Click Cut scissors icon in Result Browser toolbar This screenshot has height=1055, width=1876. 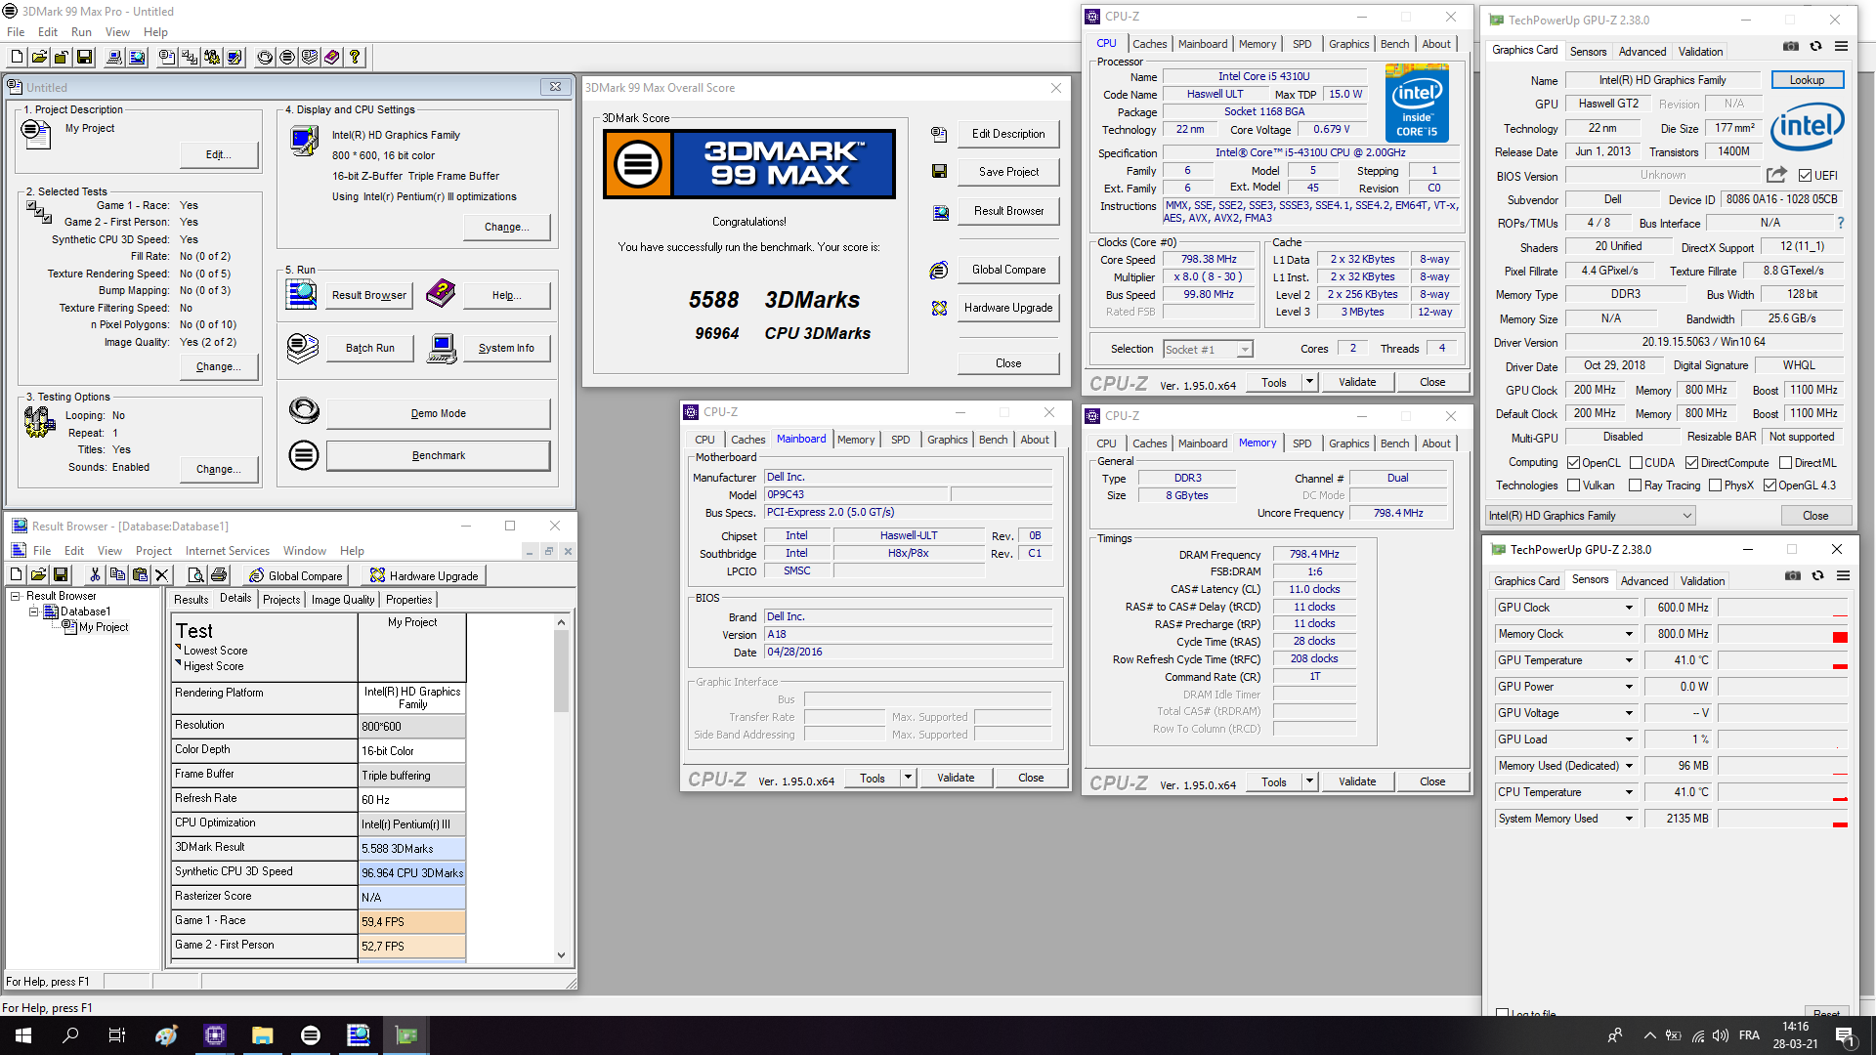(x=95, y=574)
